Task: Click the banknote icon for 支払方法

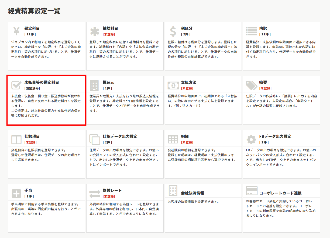Action: [173, 85]
